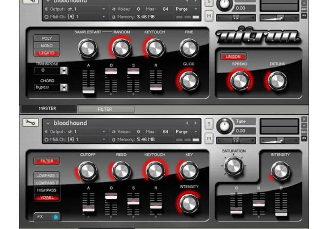Click master envelope S sustain fader
328x229 pixels.
tap(134, 71)
